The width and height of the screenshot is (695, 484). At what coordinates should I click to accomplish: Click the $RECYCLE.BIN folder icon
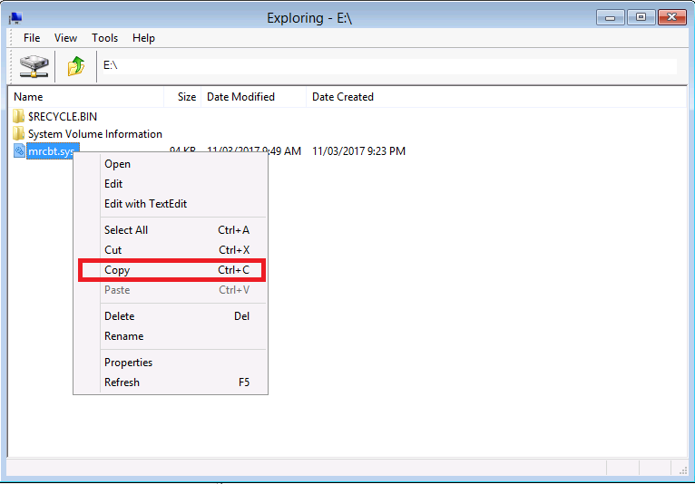pos(19,117)
